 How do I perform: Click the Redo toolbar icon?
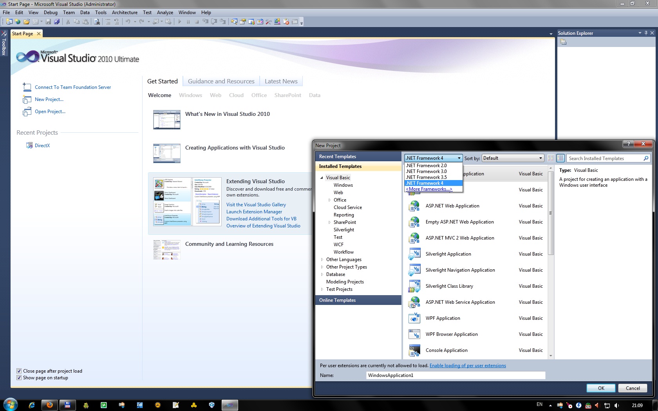pyautogui.click(x=141, y=22)
